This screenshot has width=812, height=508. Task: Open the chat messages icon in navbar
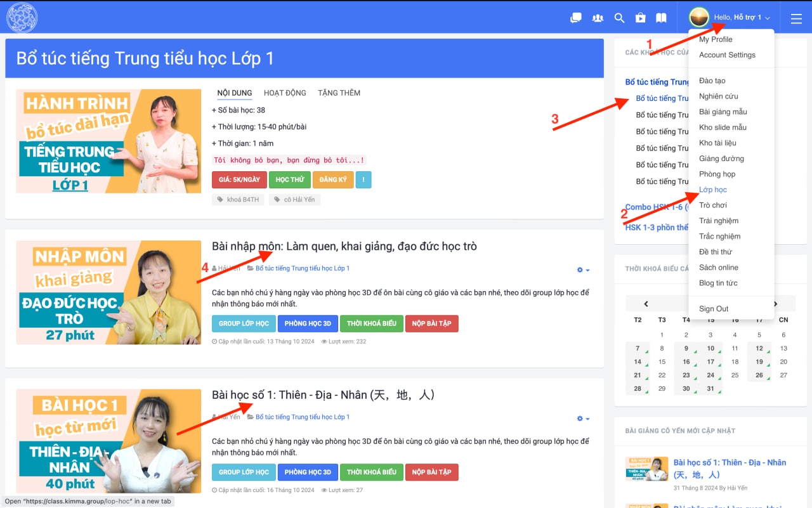pyautogui.click(x=576, y=18)
